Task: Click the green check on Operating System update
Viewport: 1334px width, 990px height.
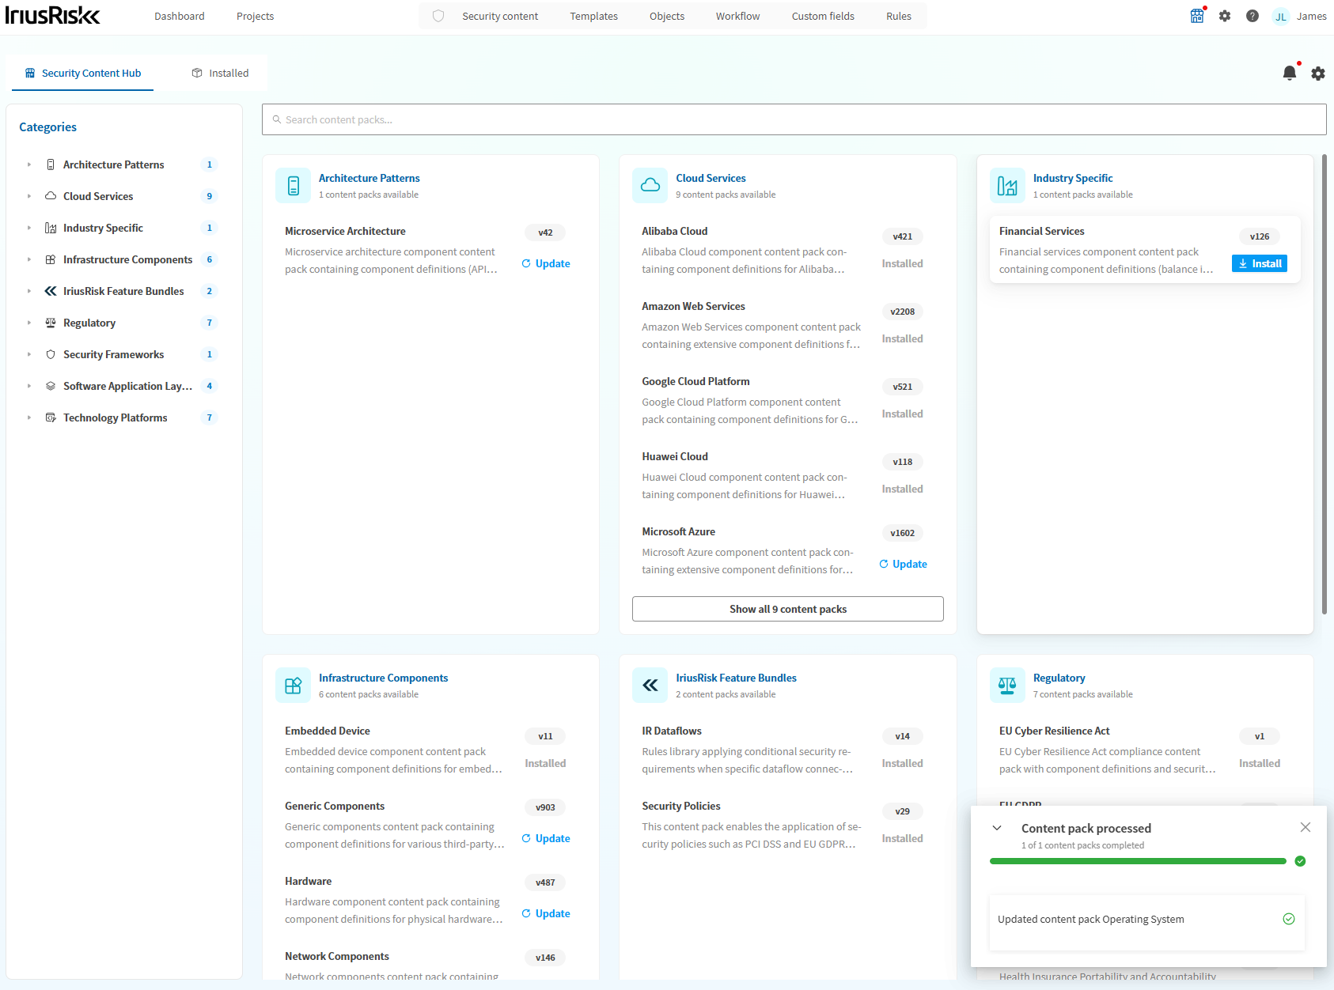Action: pyautogui.click(x=1289, y=919)
